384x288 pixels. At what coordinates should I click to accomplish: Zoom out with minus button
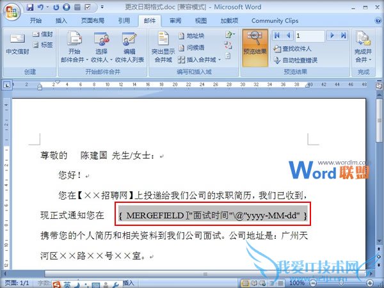tap(312, 284)
